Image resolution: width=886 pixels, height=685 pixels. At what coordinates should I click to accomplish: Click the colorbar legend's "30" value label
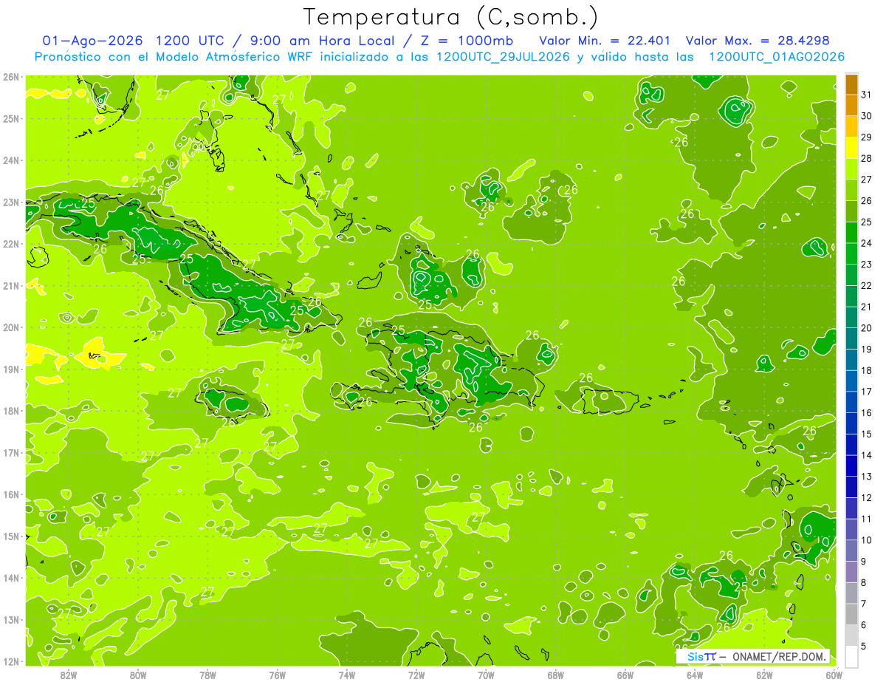point(866,116)
